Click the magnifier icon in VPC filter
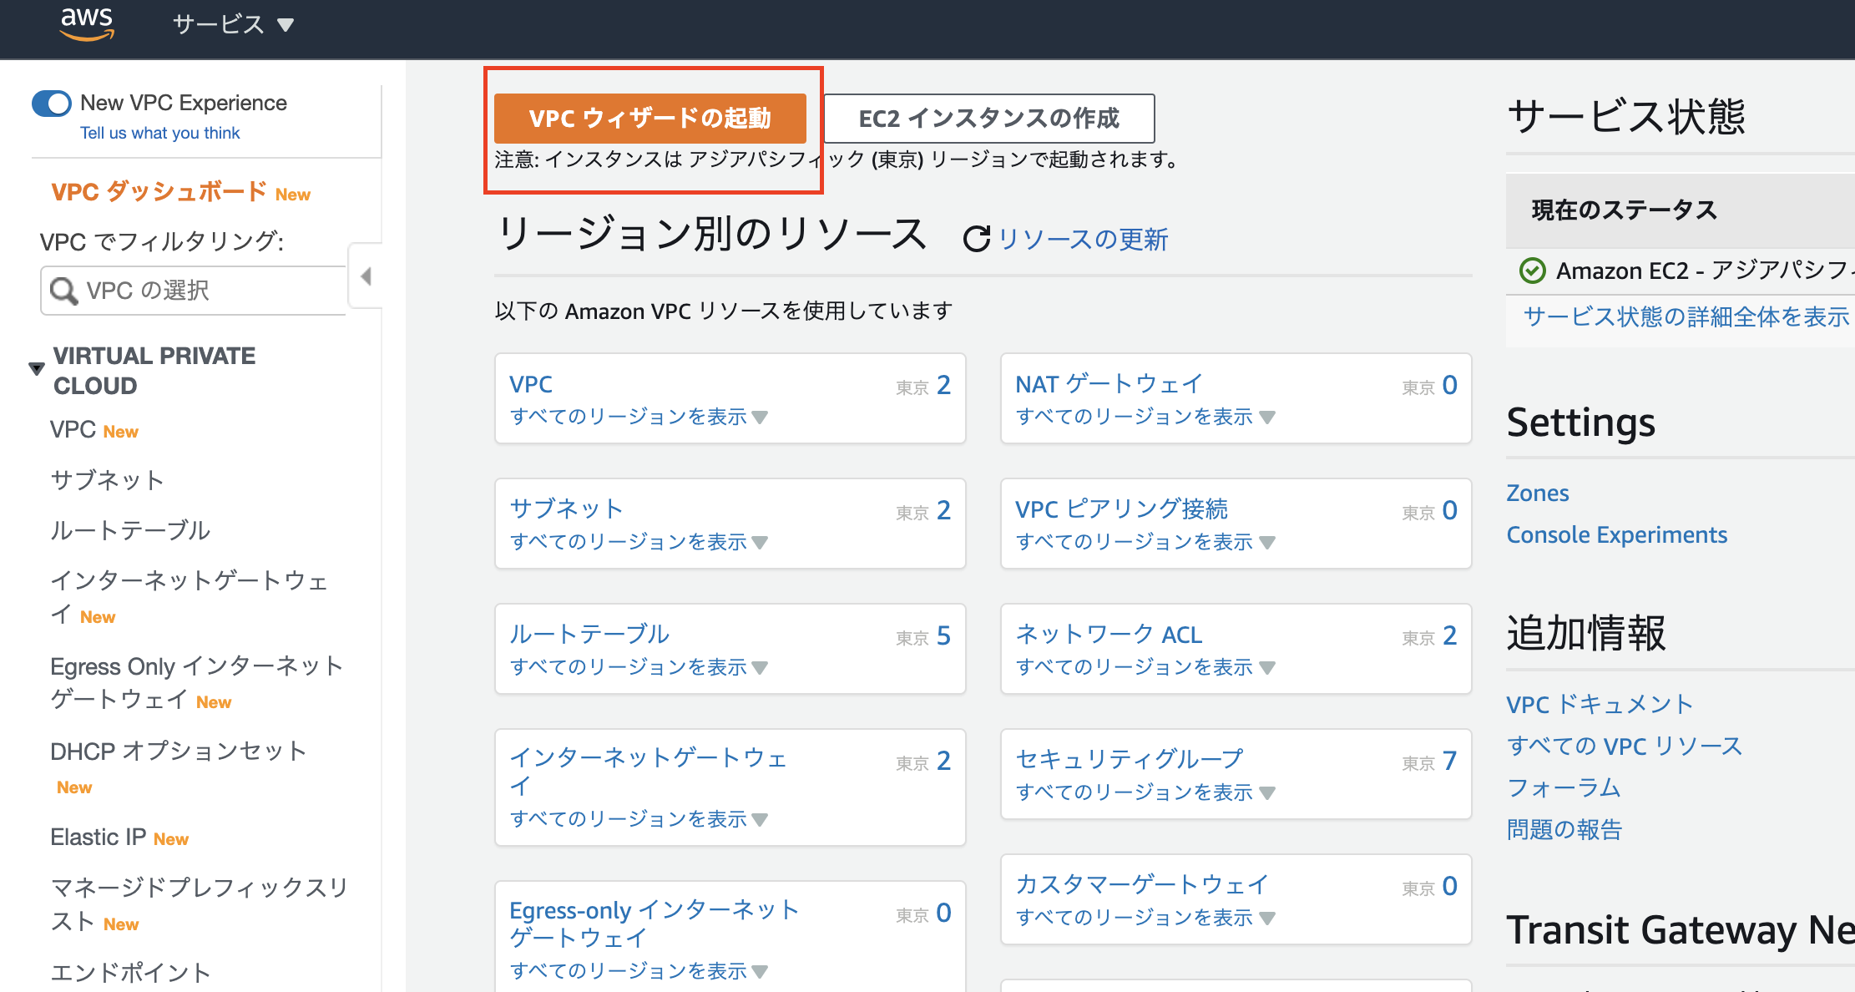 pyautogui.click(x=63, y=291)
